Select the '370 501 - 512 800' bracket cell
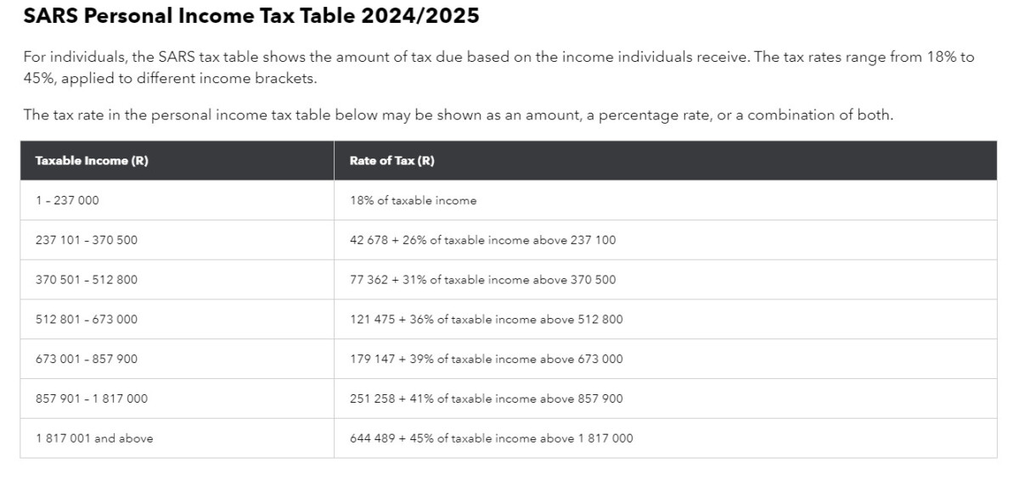This screenshot has height=485, width=1019. pos(86,280)
